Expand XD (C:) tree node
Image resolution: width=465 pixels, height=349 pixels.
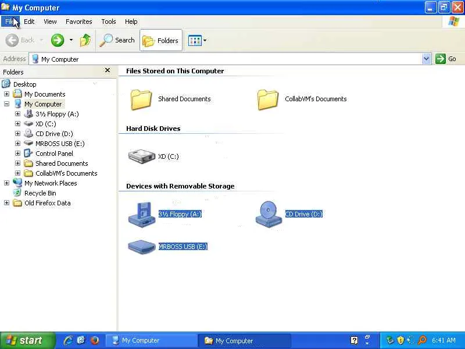tap(17, 124)
